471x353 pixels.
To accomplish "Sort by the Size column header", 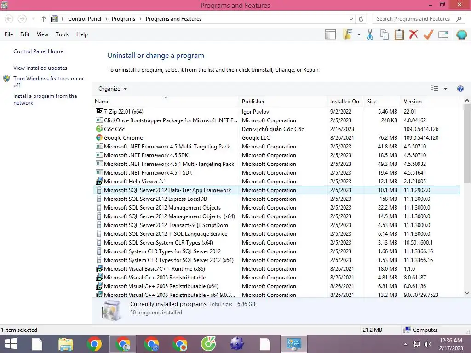I will point(382,102).
